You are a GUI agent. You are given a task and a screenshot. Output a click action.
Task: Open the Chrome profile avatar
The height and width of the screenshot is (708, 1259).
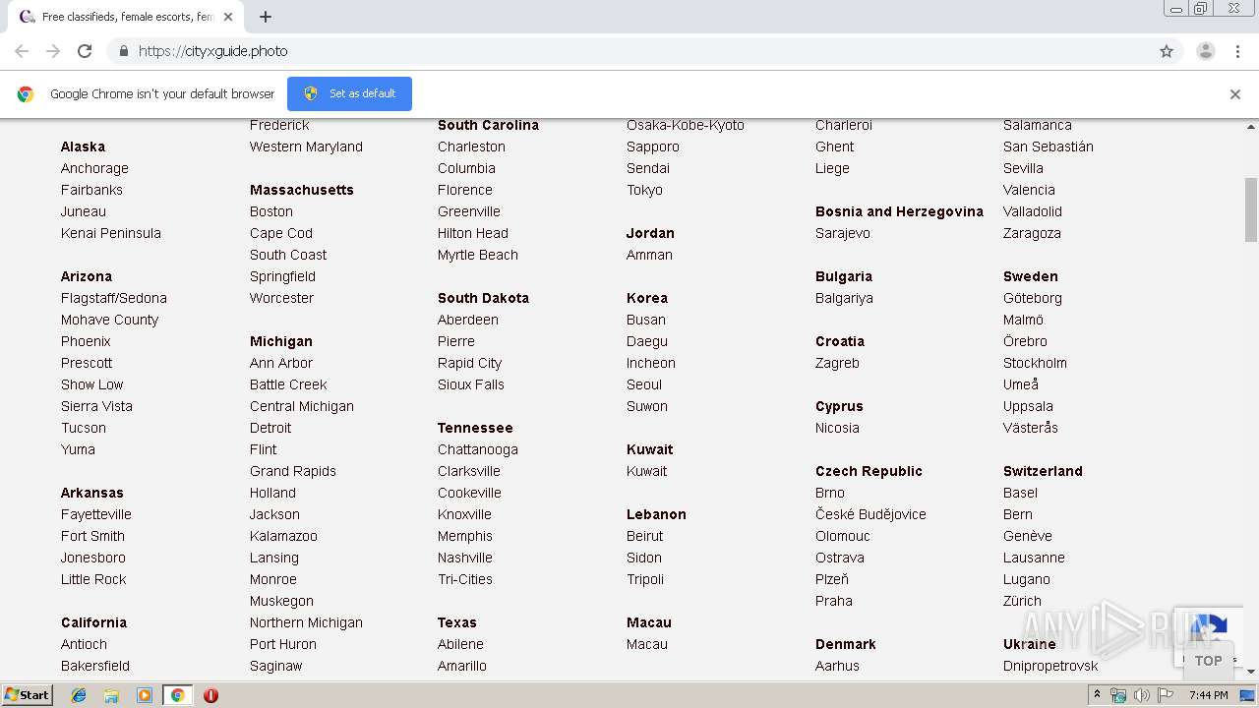coord(1206,51)
